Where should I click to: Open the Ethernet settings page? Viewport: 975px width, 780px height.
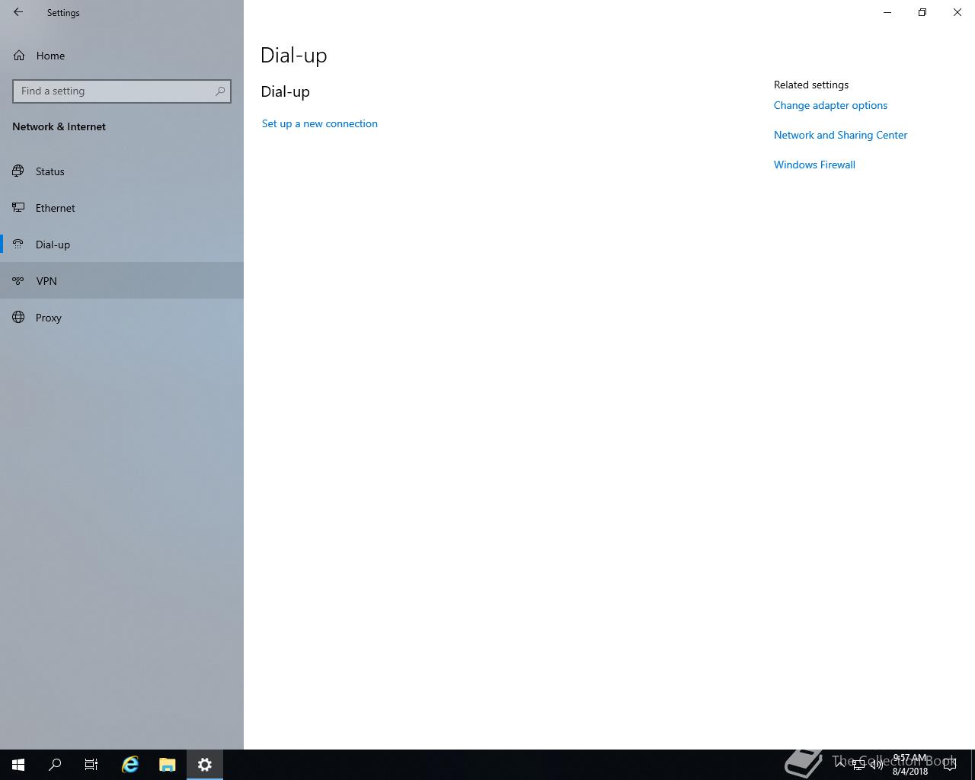tap(122, 208)
